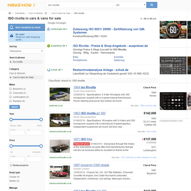Click the Year slider left handle
This screenshot has height=191, width=191.
click(11, 120)
